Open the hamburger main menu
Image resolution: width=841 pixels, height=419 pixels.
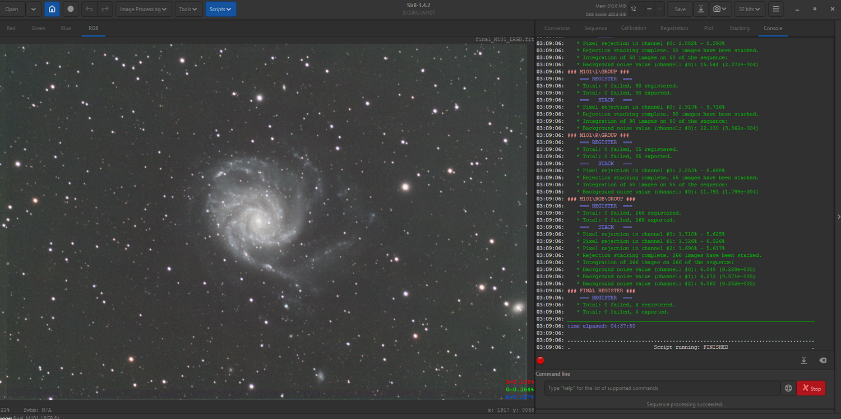[776, 9]
